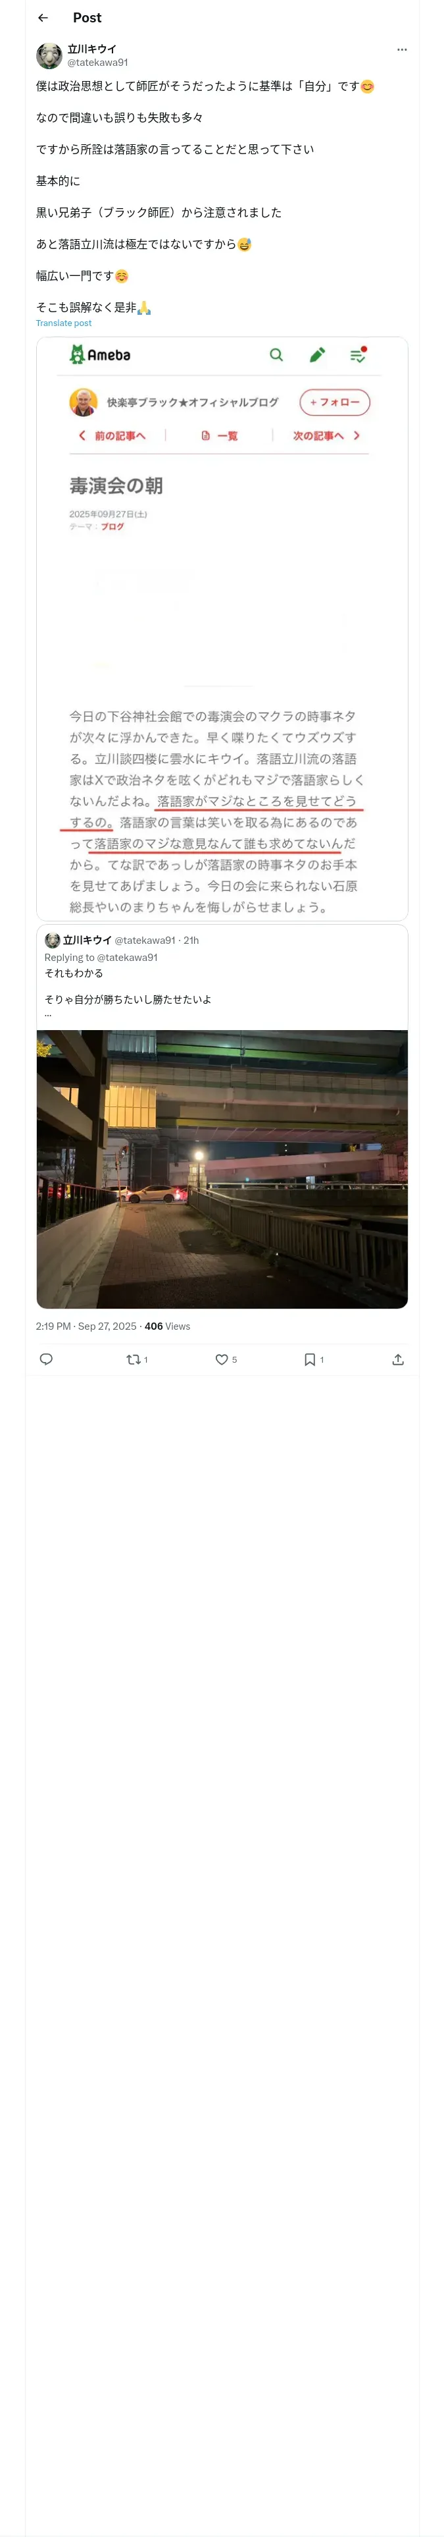Click the green pencil write icon
Screen dimensions: 444x2537
click(x=317, y=354)
